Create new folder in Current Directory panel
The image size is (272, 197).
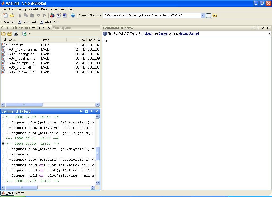pyautogui.click(x=10, y=34)
